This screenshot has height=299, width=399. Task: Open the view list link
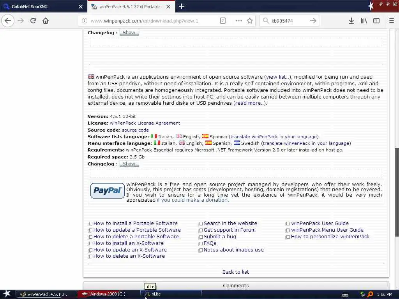[278, 77]
